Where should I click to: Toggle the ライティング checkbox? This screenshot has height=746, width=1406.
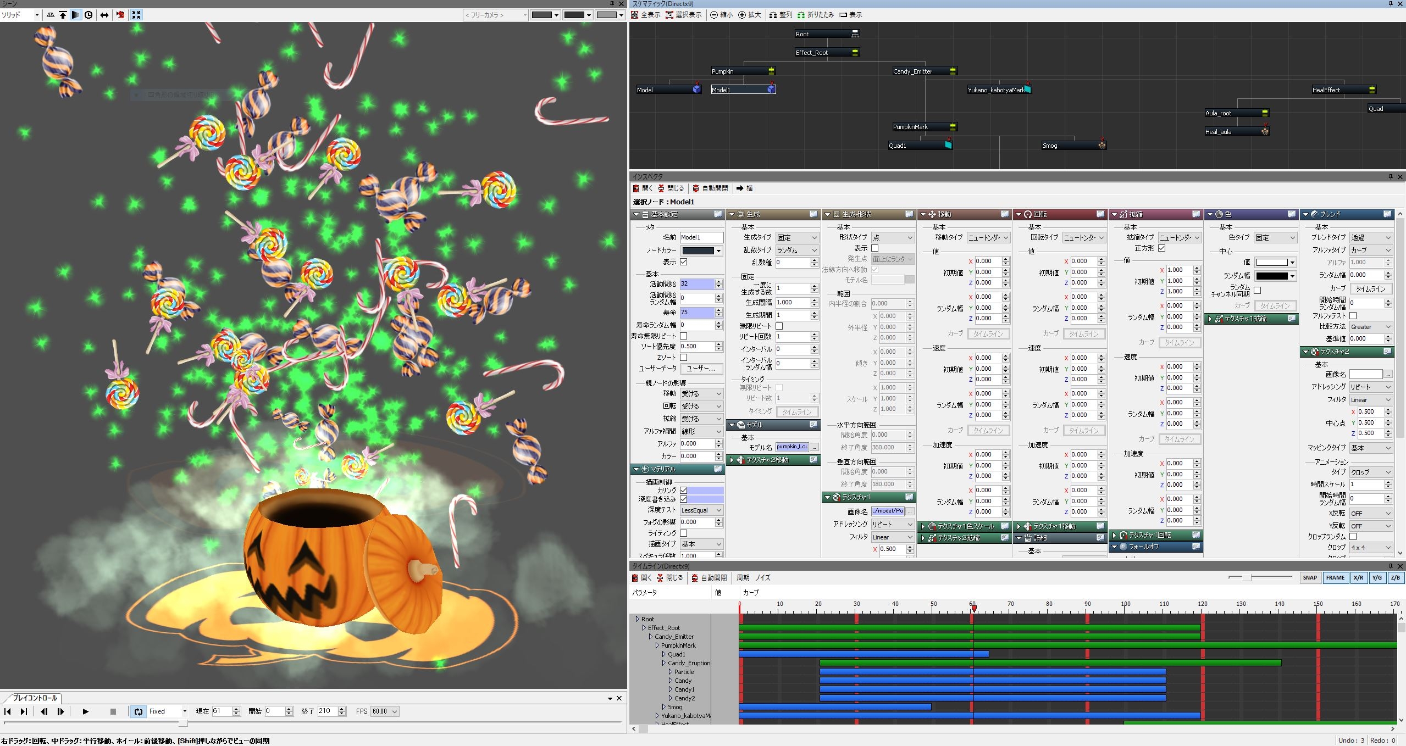684,533
